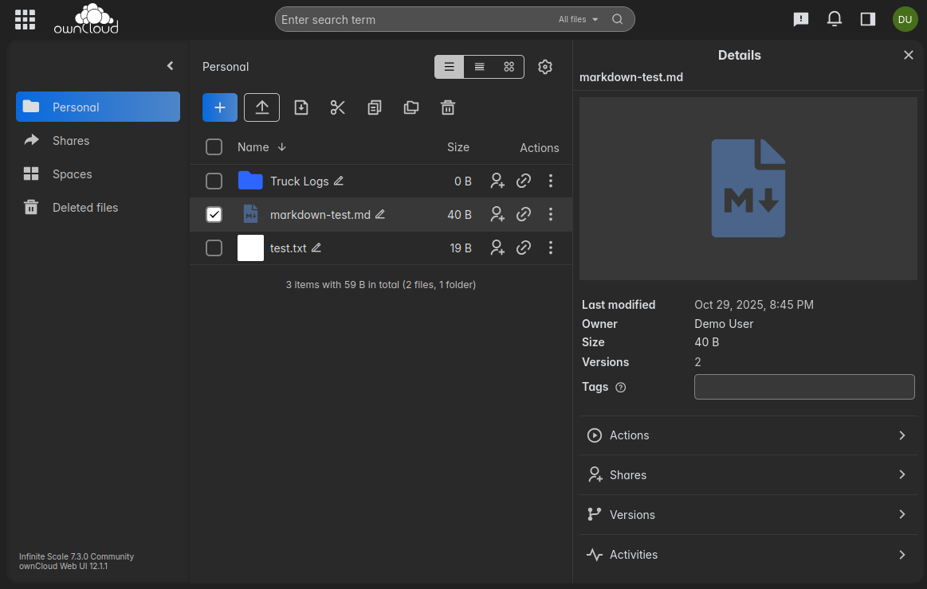Open view options gear settings

click(x=545, y=67)
